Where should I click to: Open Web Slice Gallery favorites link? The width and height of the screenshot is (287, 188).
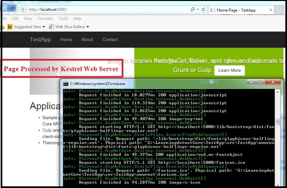[70, 27]
